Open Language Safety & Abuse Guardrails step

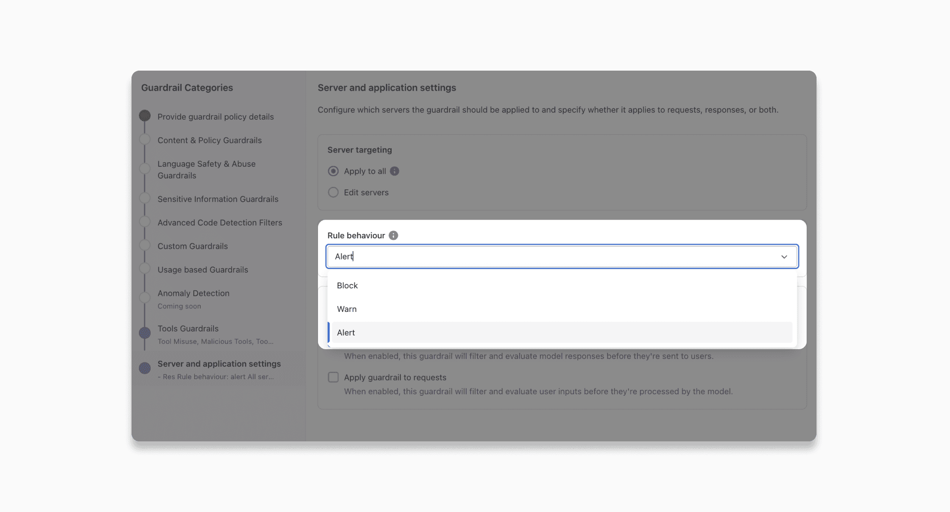point(207,170)
